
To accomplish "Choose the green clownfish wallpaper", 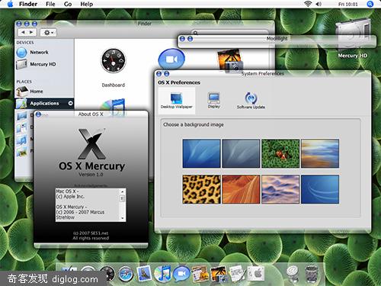I will [280, 153].
